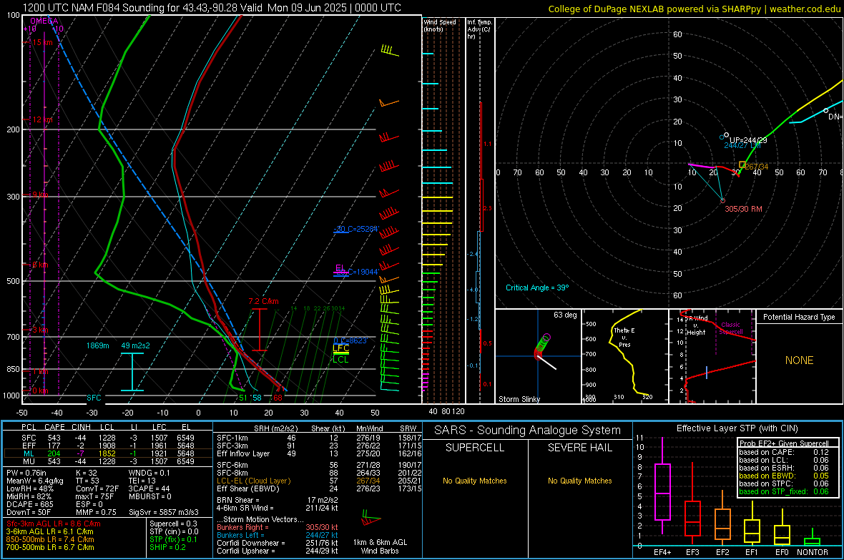Click the 'Bunkers Right = 305/30 kt' line

pyautogui.click(x=278, y=527)
